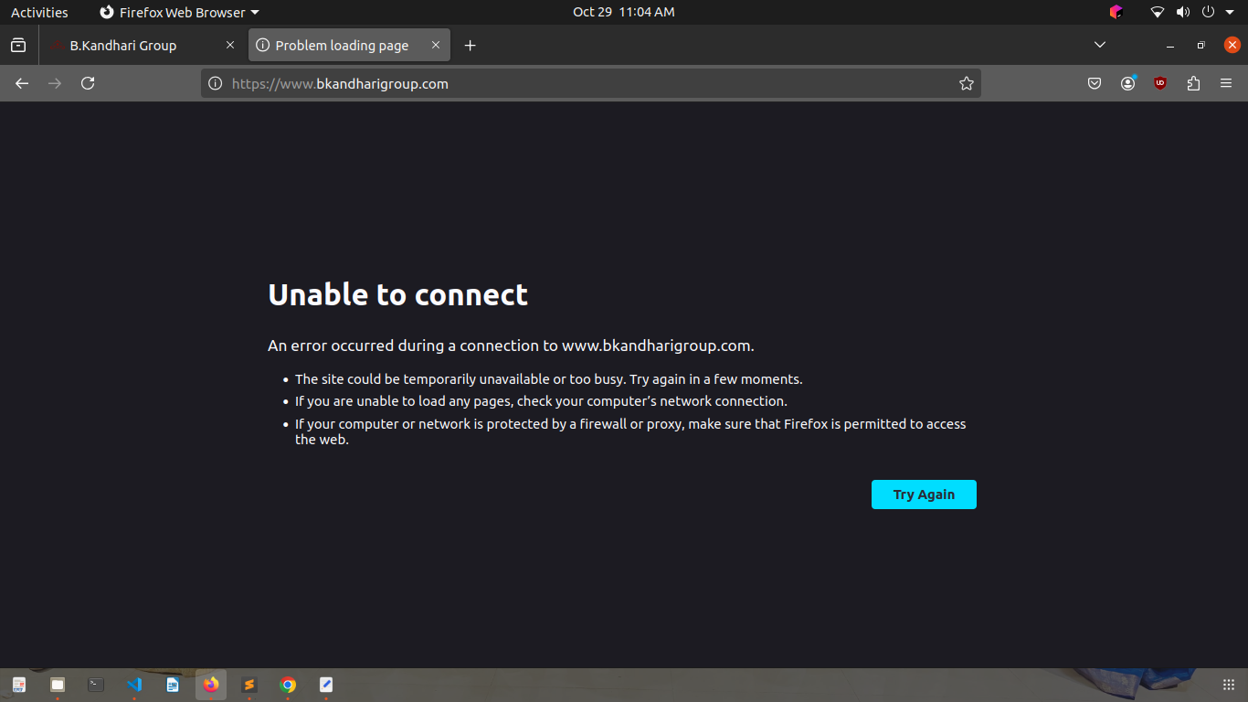Select the Problem loading page tab

click(x=349, y=46)
